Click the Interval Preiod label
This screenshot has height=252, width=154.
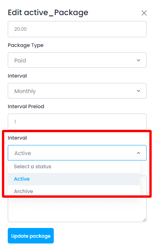pyautogui.click(x=26, y=106)
